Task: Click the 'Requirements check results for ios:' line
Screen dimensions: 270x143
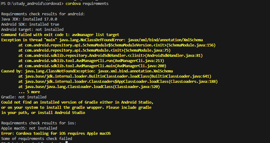Action: (39, 123)
